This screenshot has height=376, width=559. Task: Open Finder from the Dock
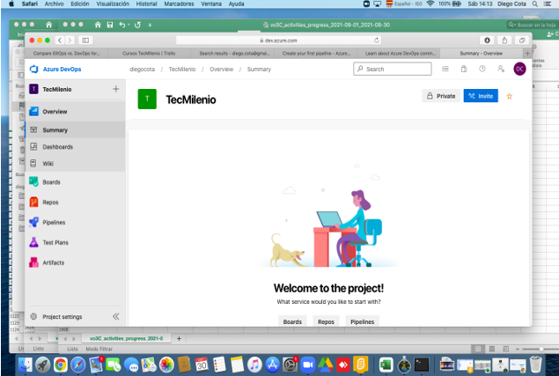click(25, 365)
